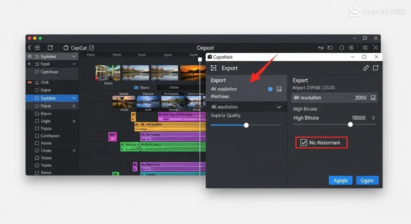Check the Eopas checkbox
The image size is (411, 224).
(x=37, y=113)
